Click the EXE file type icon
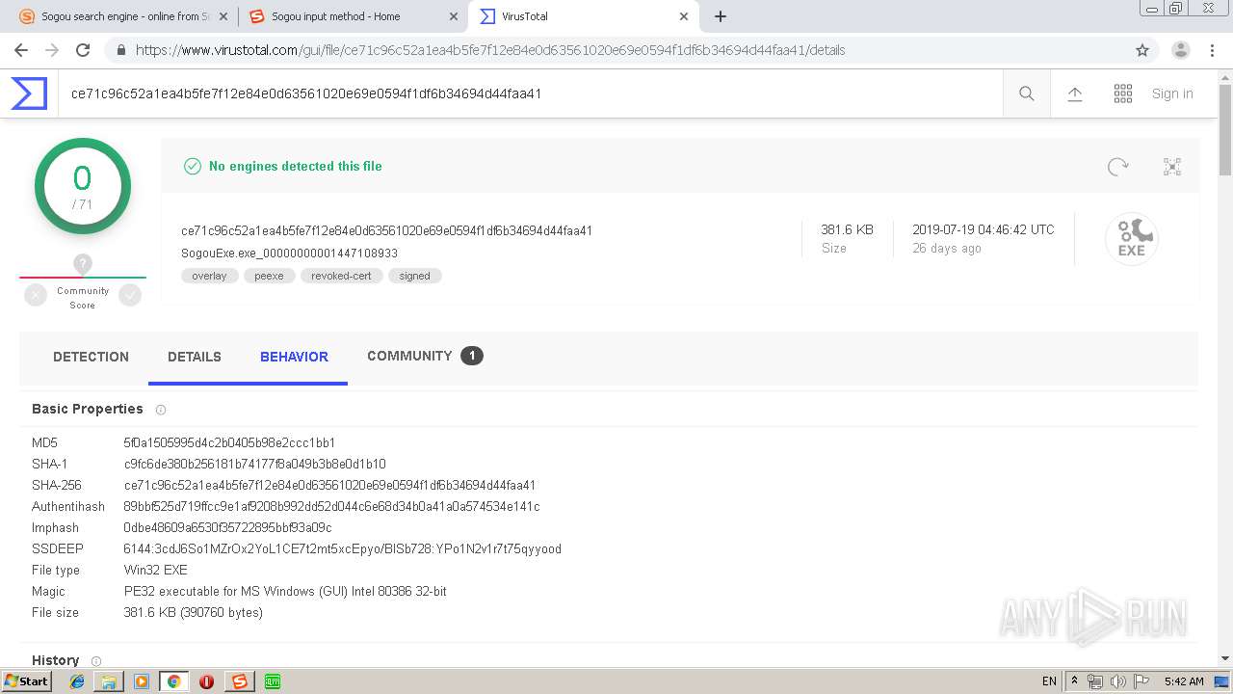The height and width of the screenshot is (694, 1233). [1131, 239]
